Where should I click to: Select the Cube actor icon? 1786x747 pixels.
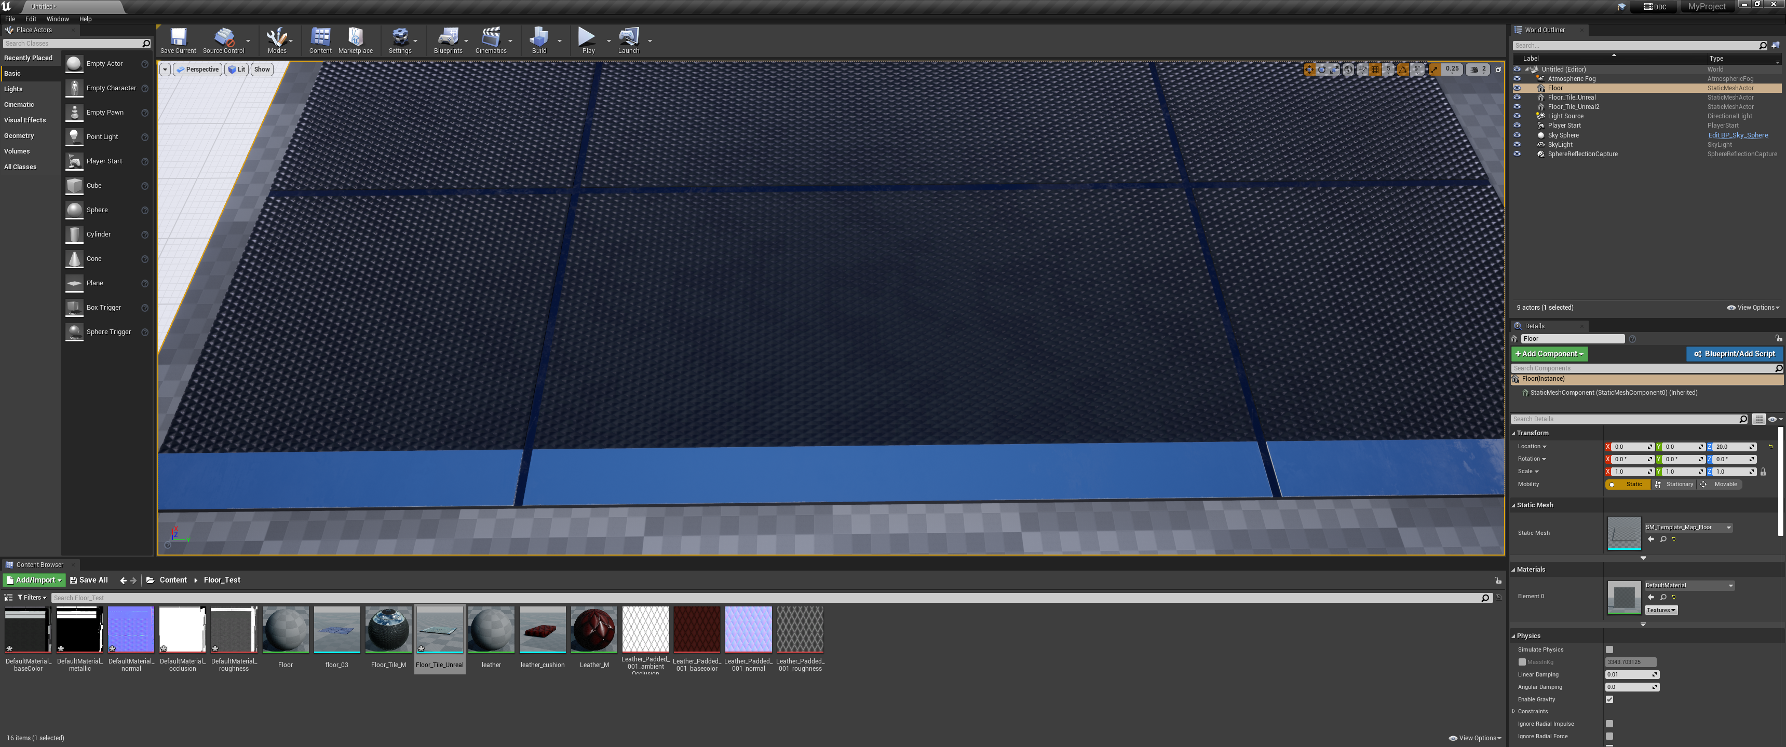click(x=74, y=186)
